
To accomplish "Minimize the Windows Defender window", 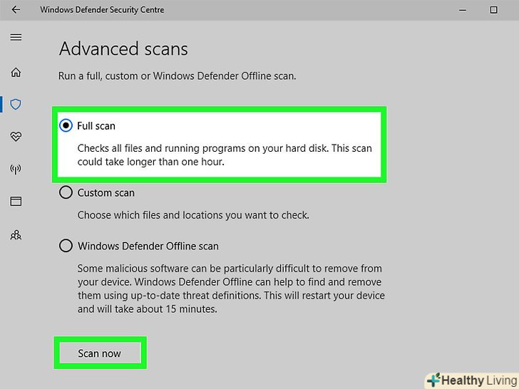I will (x=463, y=10).
